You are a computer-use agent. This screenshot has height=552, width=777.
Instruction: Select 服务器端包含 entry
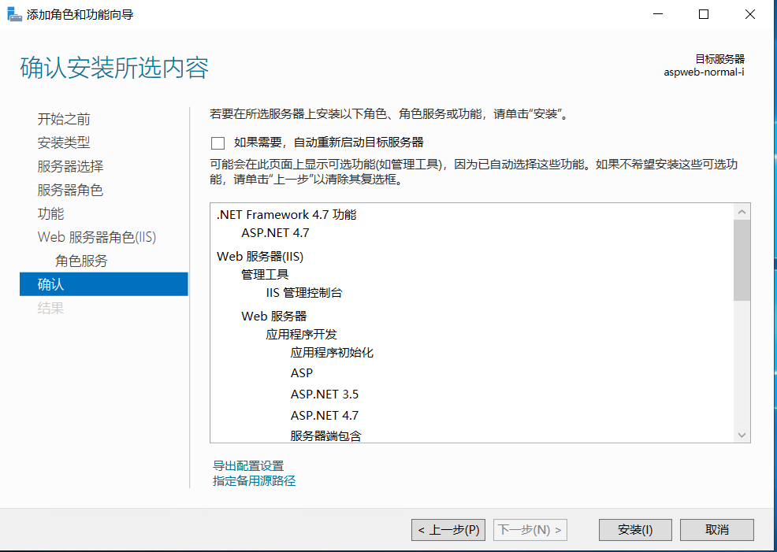tap(326, 435)
